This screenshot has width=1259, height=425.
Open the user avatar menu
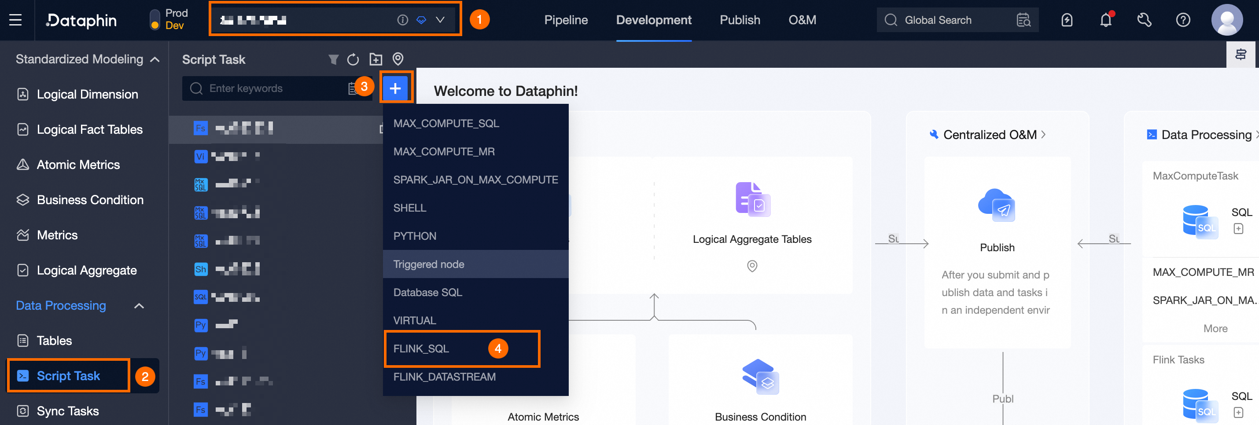[1227, 20]
